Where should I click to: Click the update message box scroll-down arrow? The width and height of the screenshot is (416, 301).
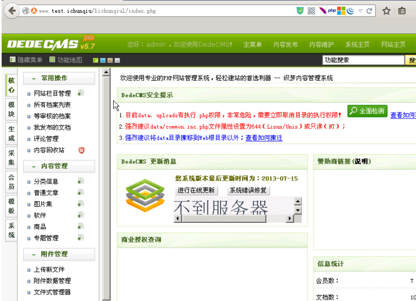point(298,210)
